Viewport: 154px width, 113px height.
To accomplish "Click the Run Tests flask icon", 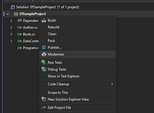I will point(44,62).
